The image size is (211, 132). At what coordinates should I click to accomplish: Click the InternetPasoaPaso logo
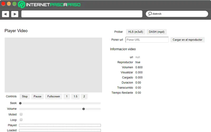pos(49,4)
